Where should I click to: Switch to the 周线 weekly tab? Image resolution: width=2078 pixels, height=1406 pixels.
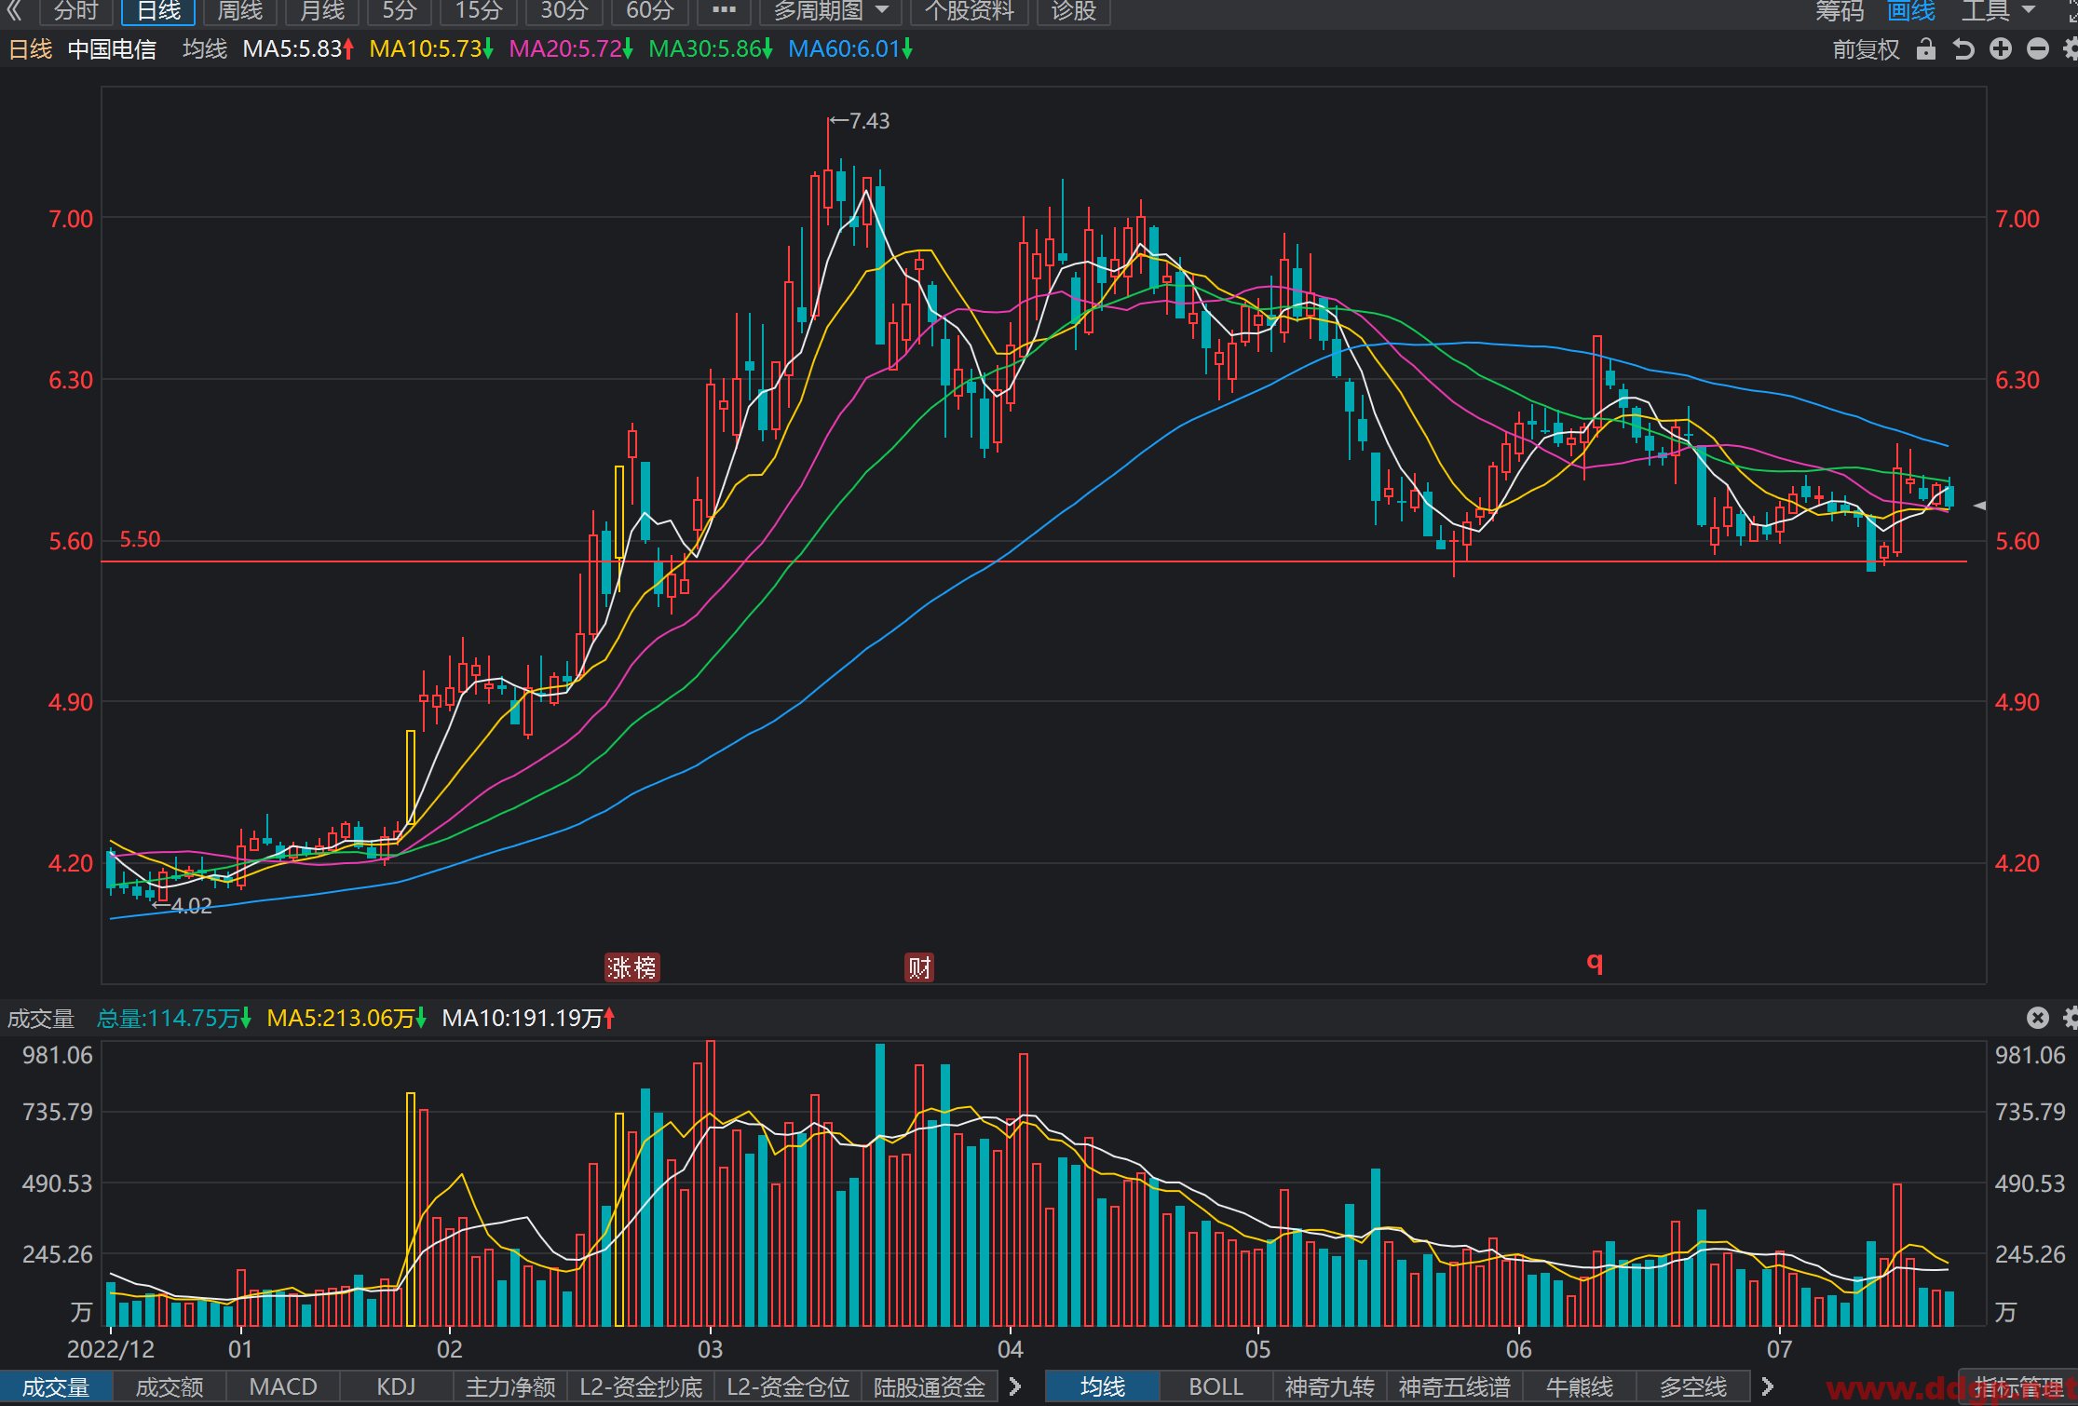click(239, 11)
